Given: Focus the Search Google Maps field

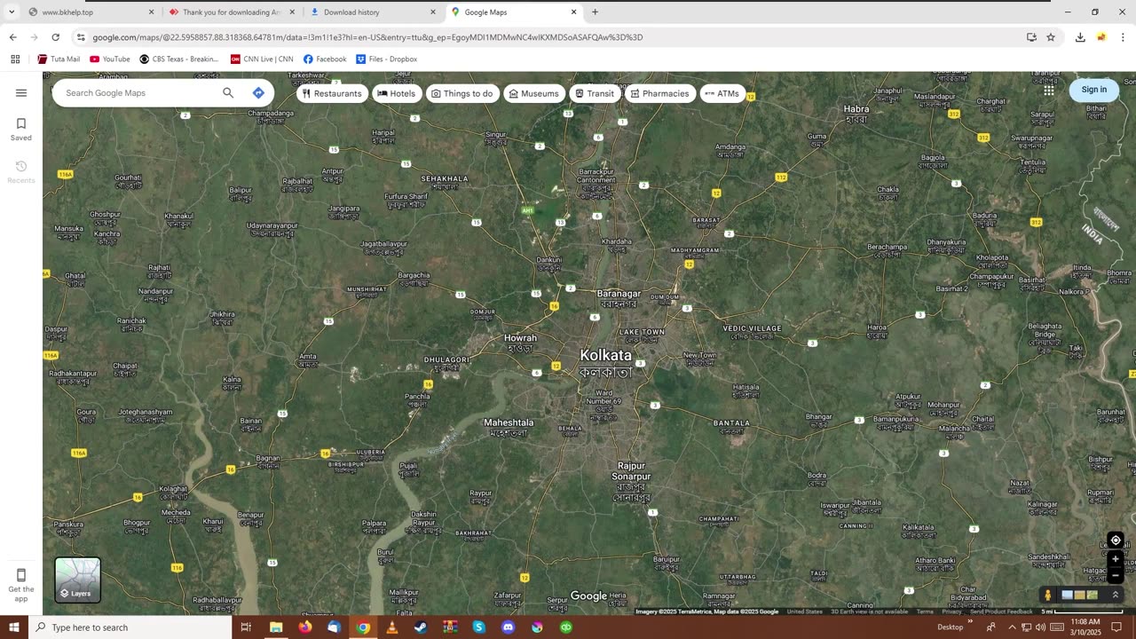Looking at the screenshot, I should coord(138,92).
